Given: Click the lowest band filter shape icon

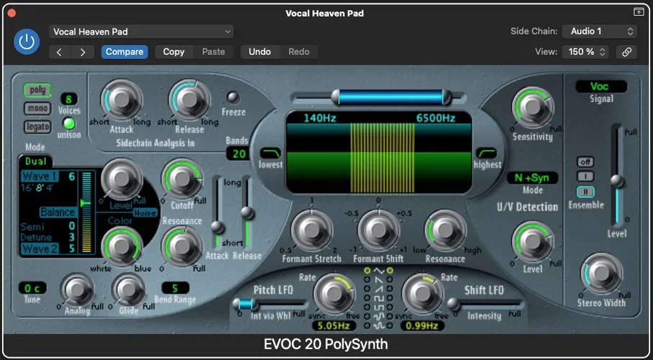Looking at the screenshot, I should point(271,153).
